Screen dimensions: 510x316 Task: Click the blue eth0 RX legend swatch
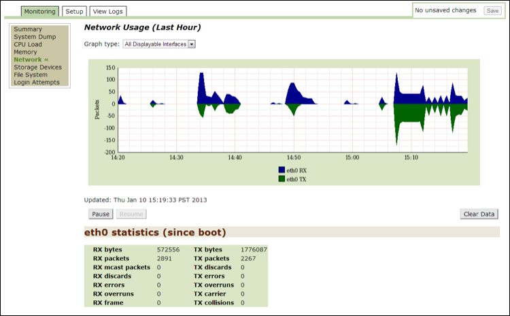(x=282, y=170)
